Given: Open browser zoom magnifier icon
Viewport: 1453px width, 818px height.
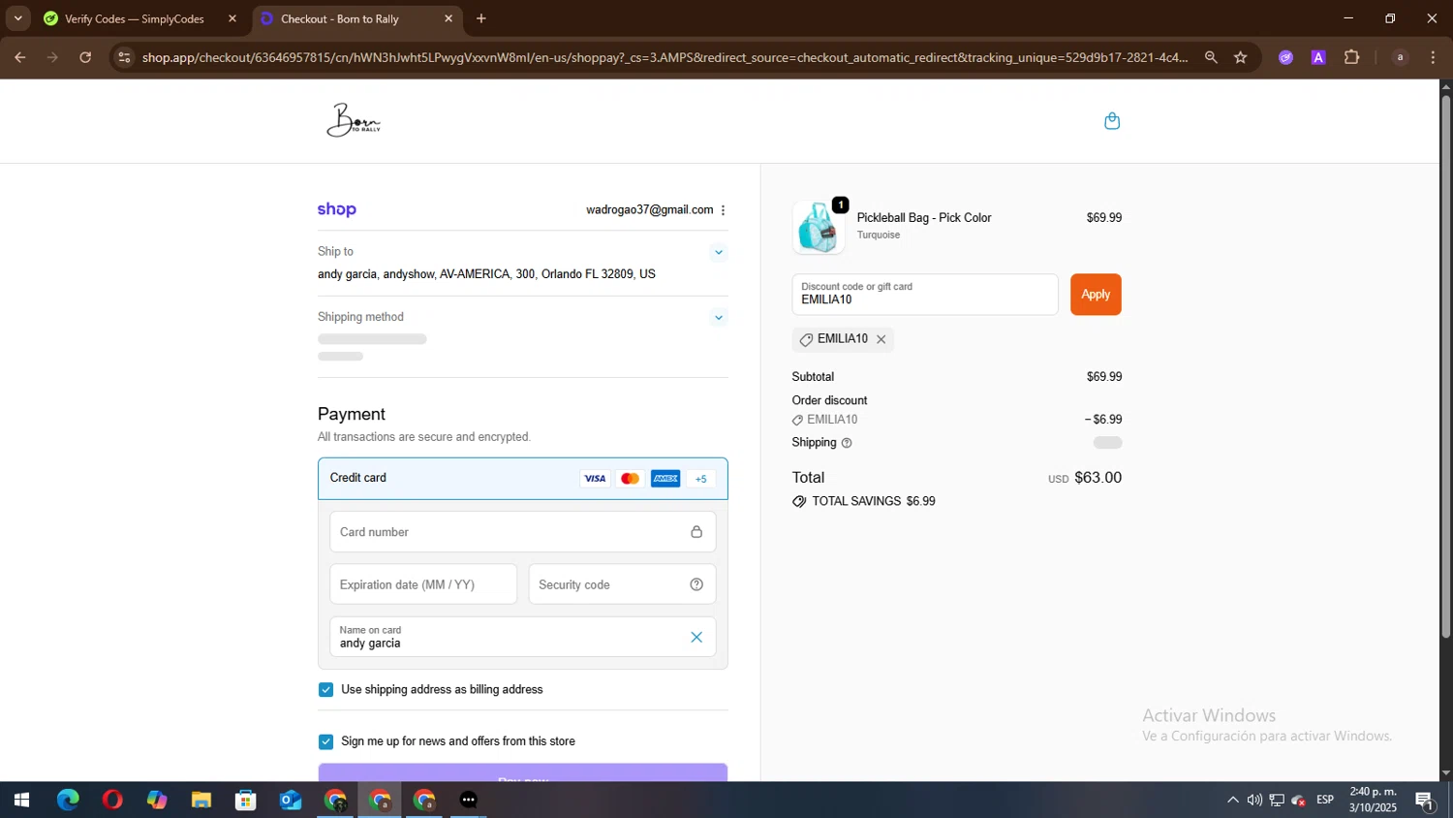Looking at the screenshot, I should click(1211, 57).
